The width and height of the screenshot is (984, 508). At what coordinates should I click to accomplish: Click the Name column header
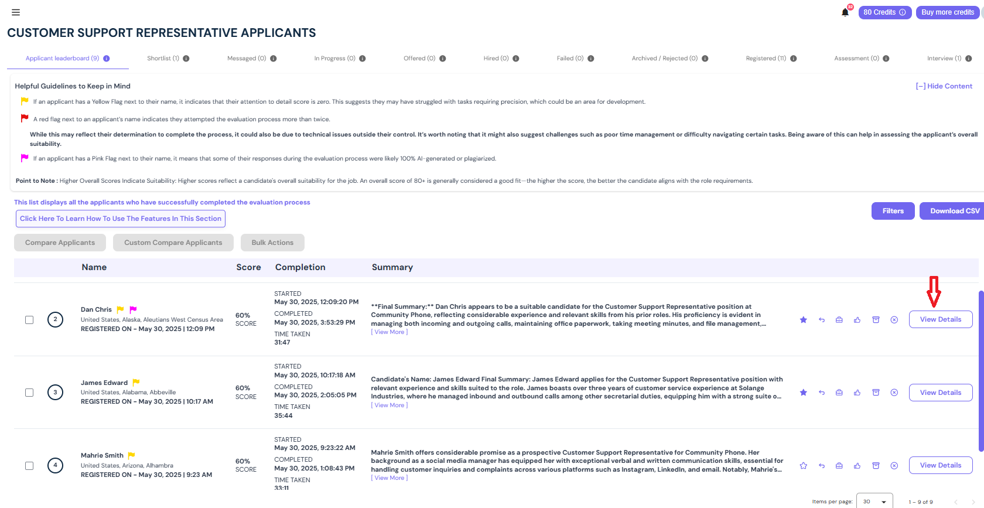click(x=94, y=267)
